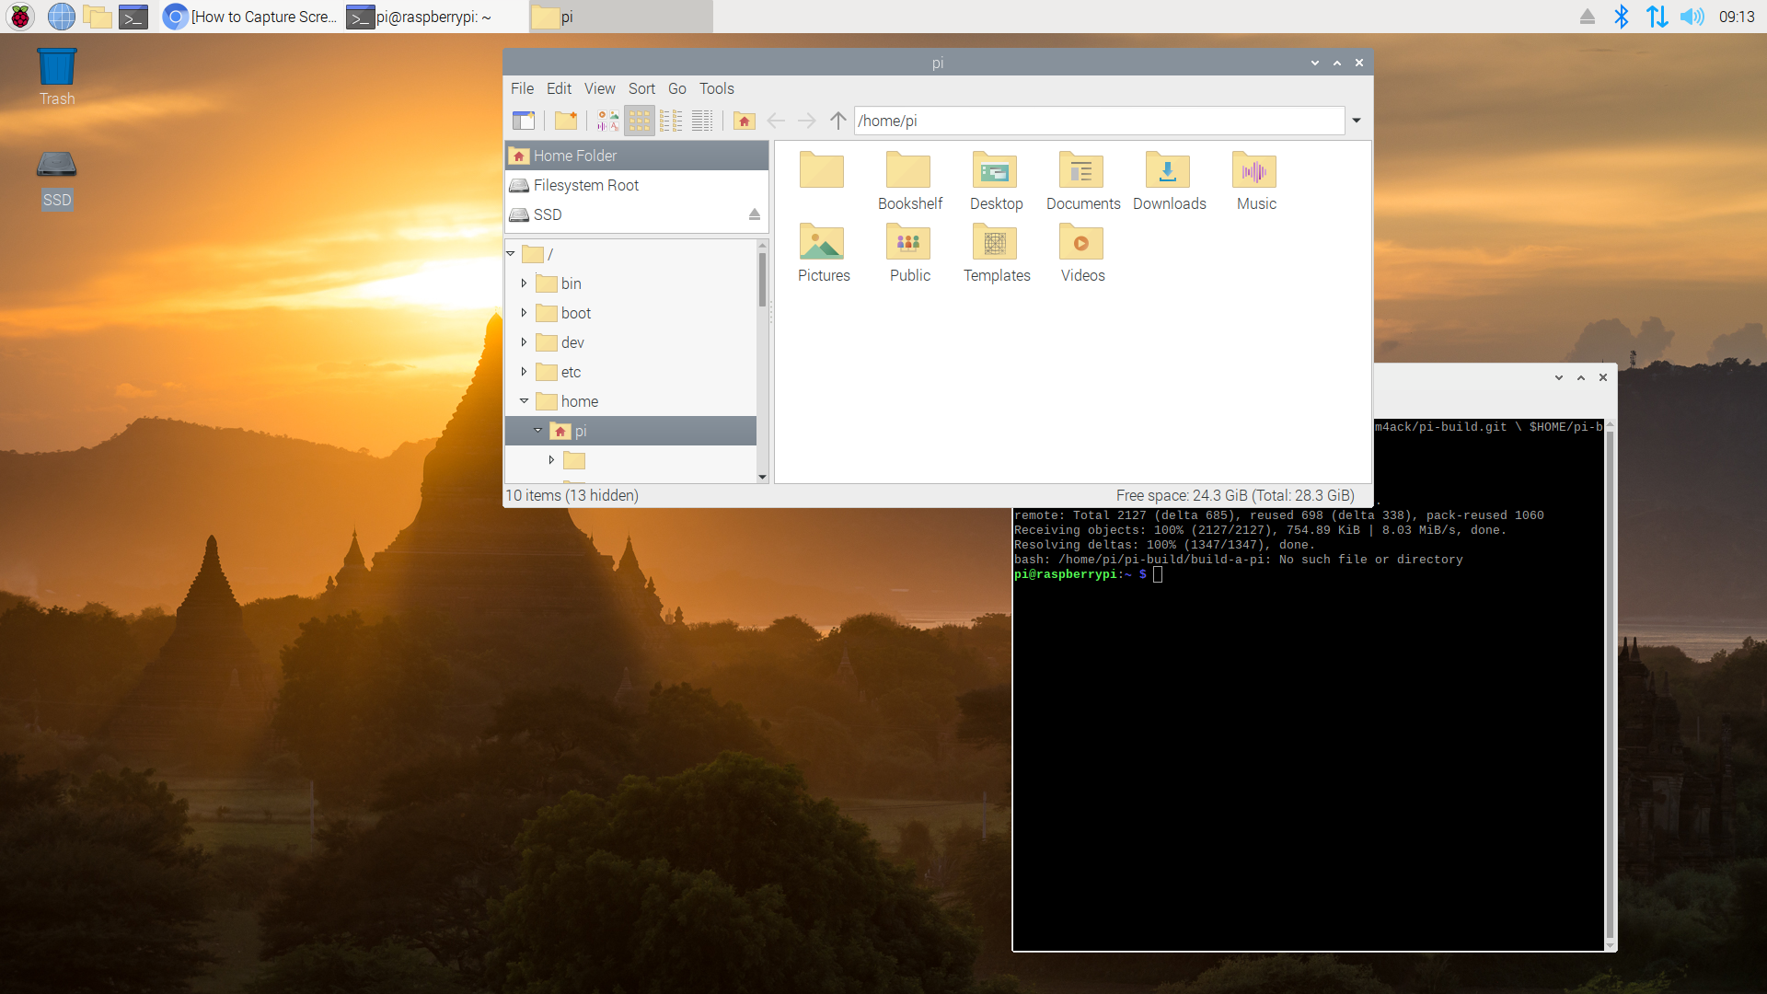
Task: Click the Home toolbar icon
Action: click(x=744, y=121)
